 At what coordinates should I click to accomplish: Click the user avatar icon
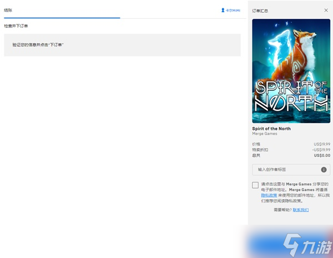click(223, 10)
